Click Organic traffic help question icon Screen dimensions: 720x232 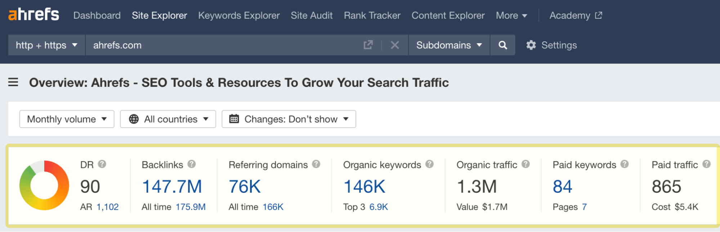526,164
